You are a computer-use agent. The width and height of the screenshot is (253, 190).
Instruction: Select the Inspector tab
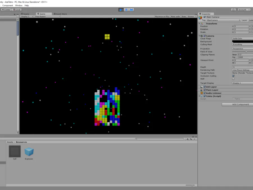coord(206,14)
